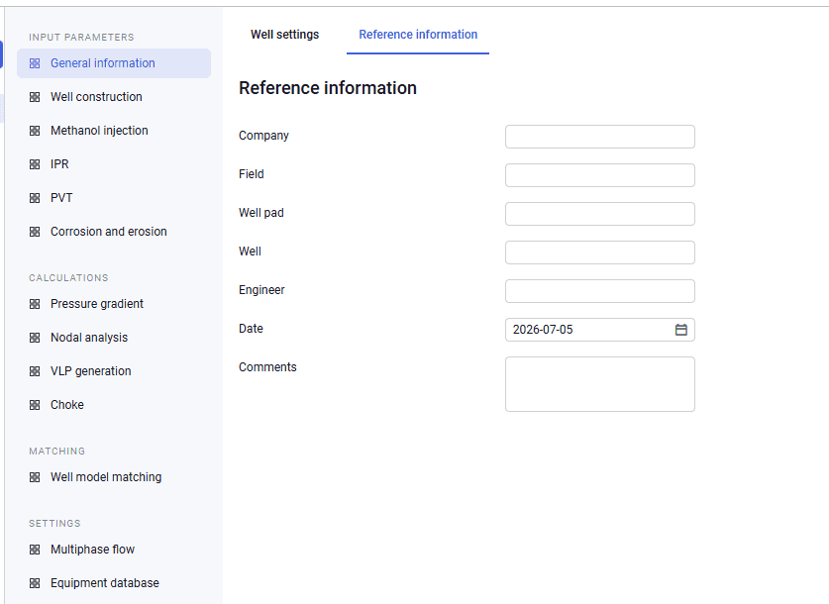Navigate to Corrosion and erosion label
Viewport: 829px width, 604px height.
pos(109,232)
